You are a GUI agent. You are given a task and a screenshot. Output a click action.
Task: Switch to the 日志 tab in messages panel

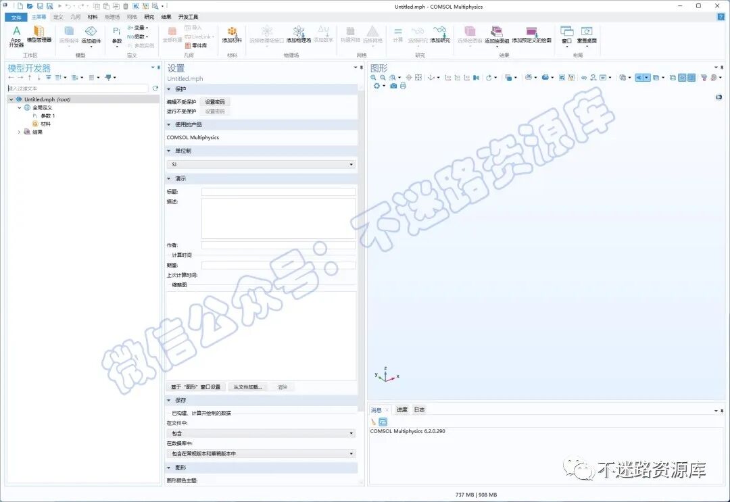[420, 409]
